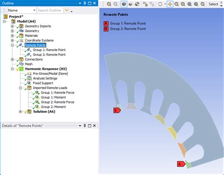Click the Geometry Imports tree icon

[21, 26]
